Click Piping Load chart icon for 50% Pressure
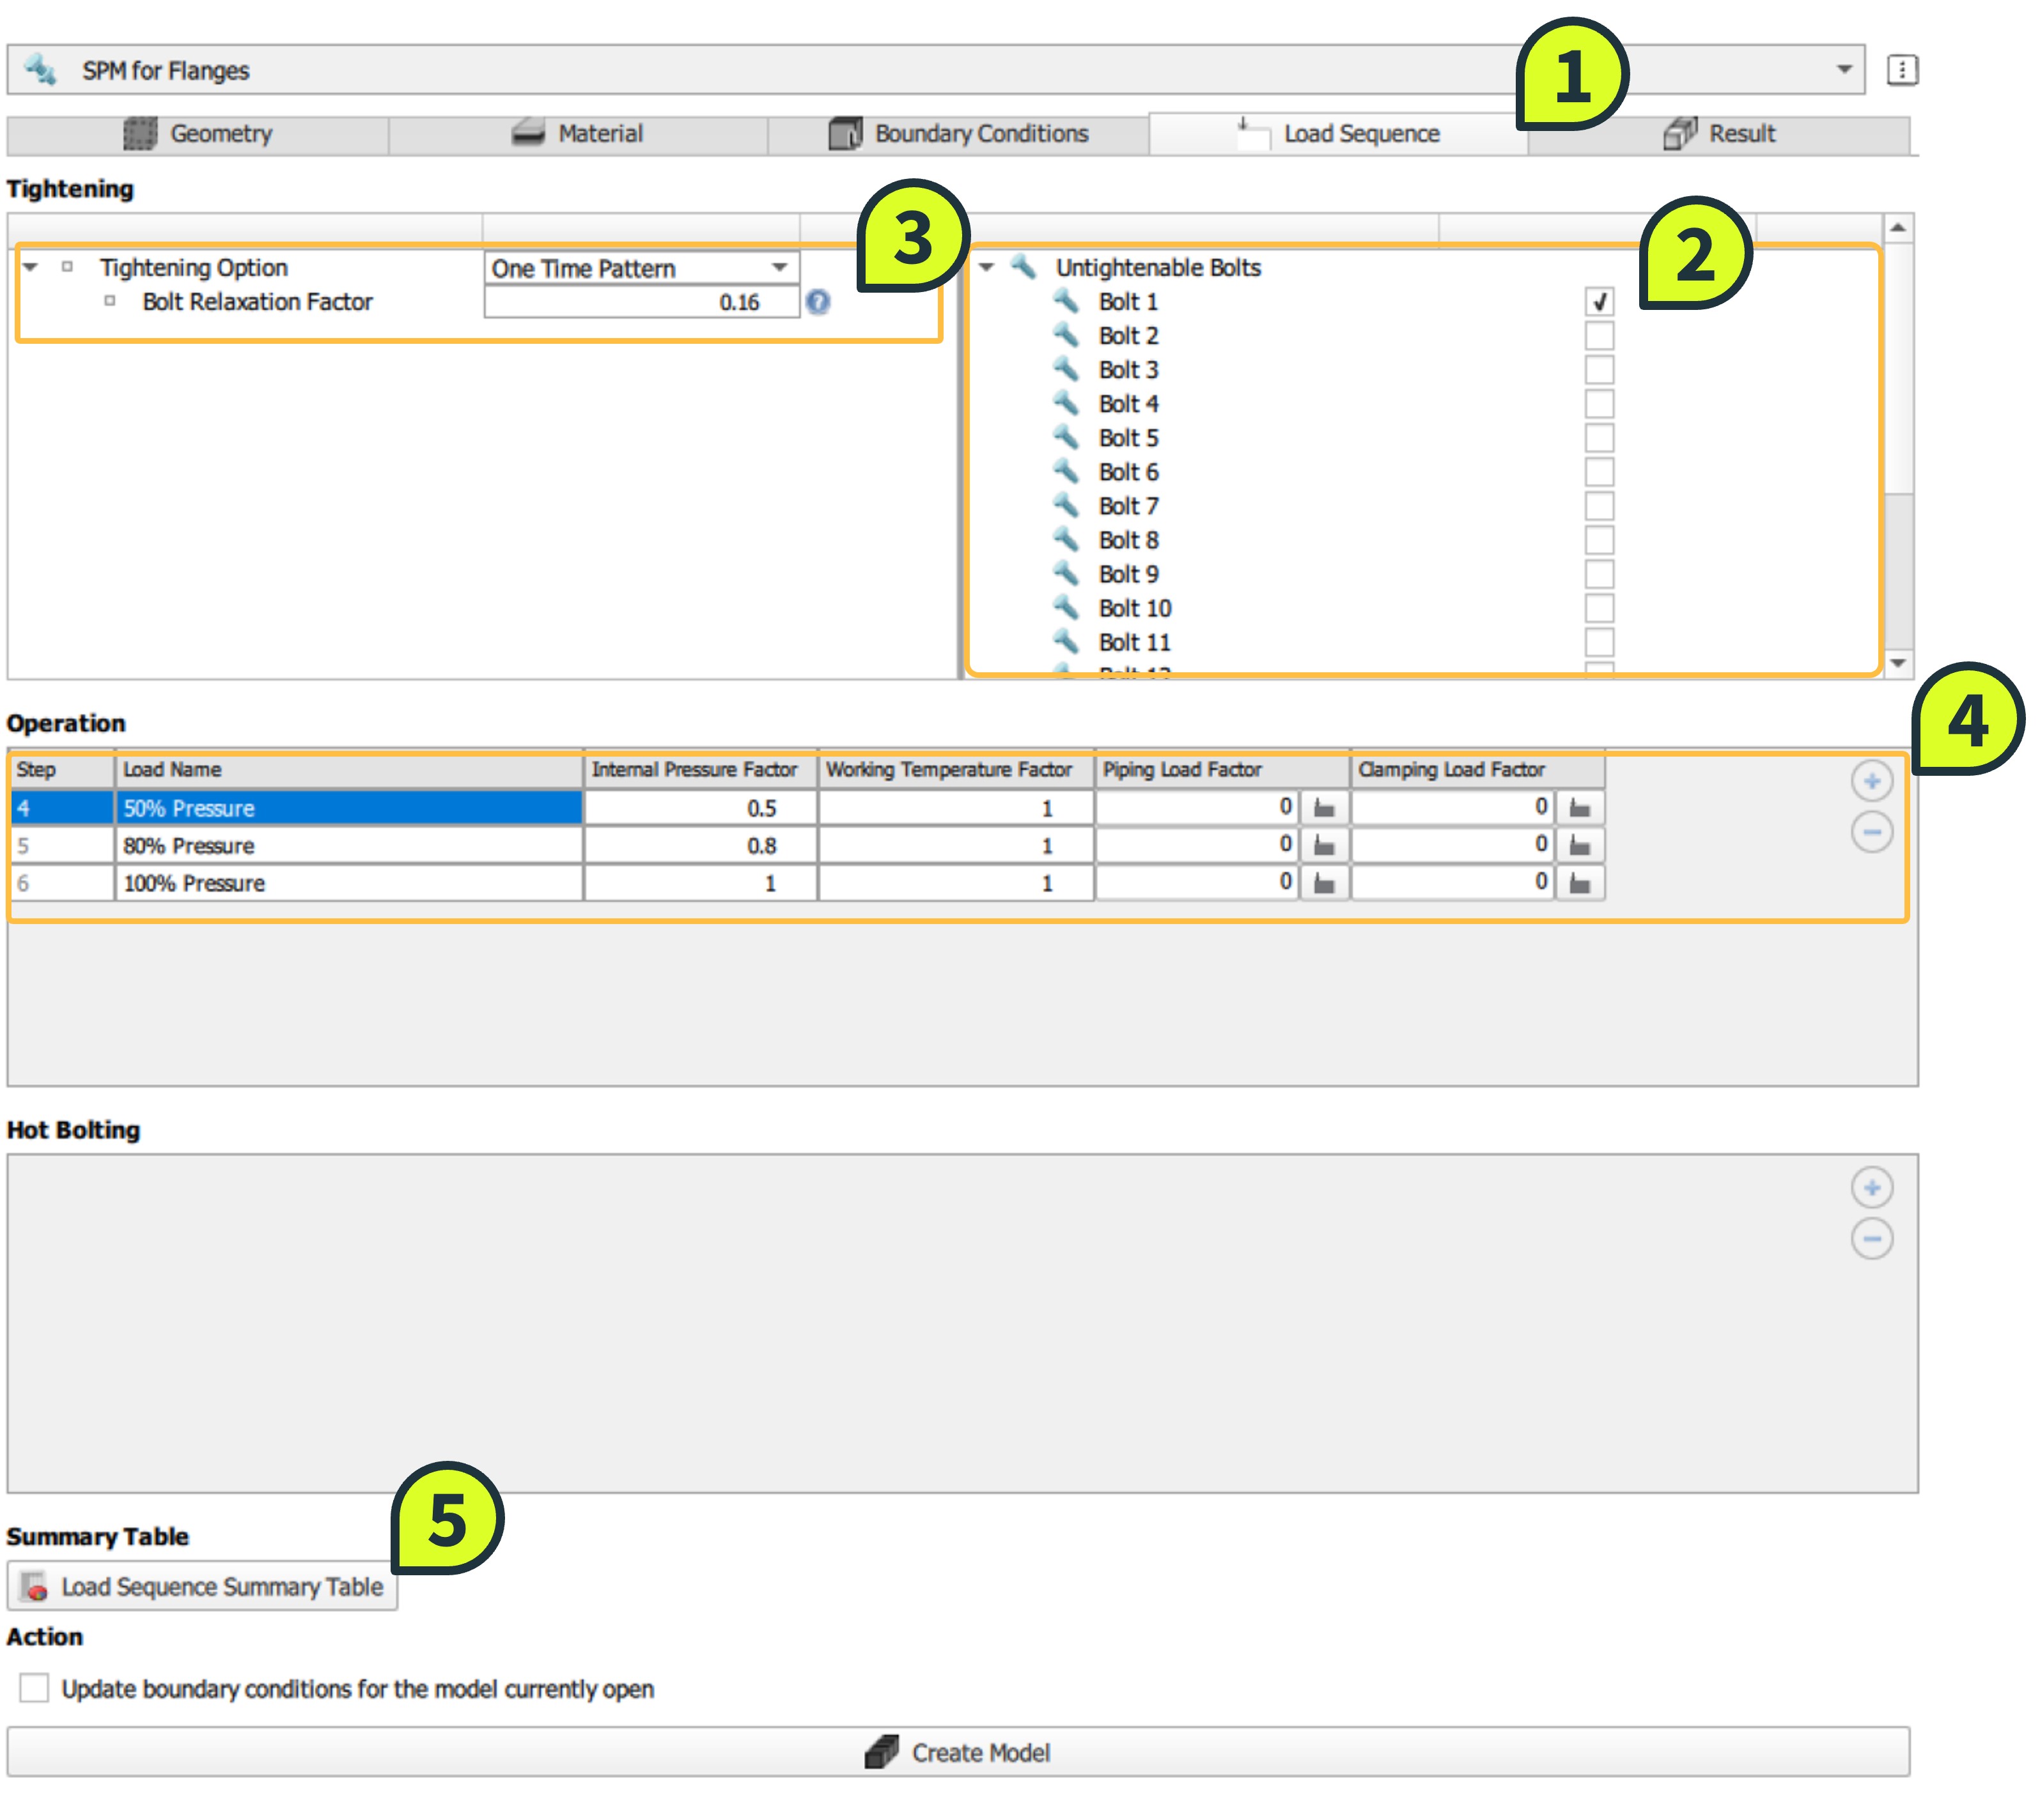This screenshot has height=1820, width=2040. coord(1323,808)
